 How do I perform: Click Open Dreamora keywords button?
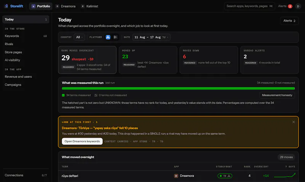click(x=82, y=141)
